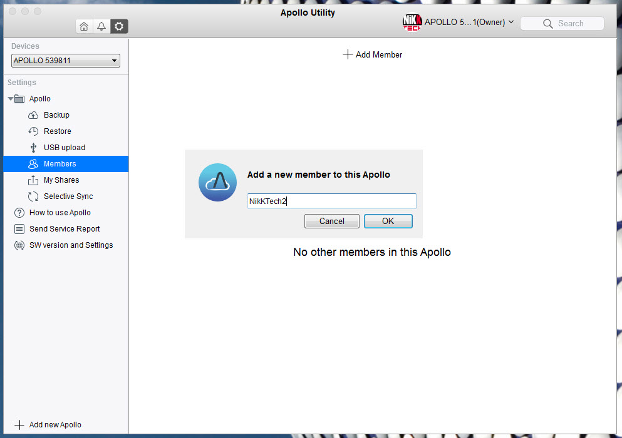
Task: Click the member name input field
Action: 331,201
